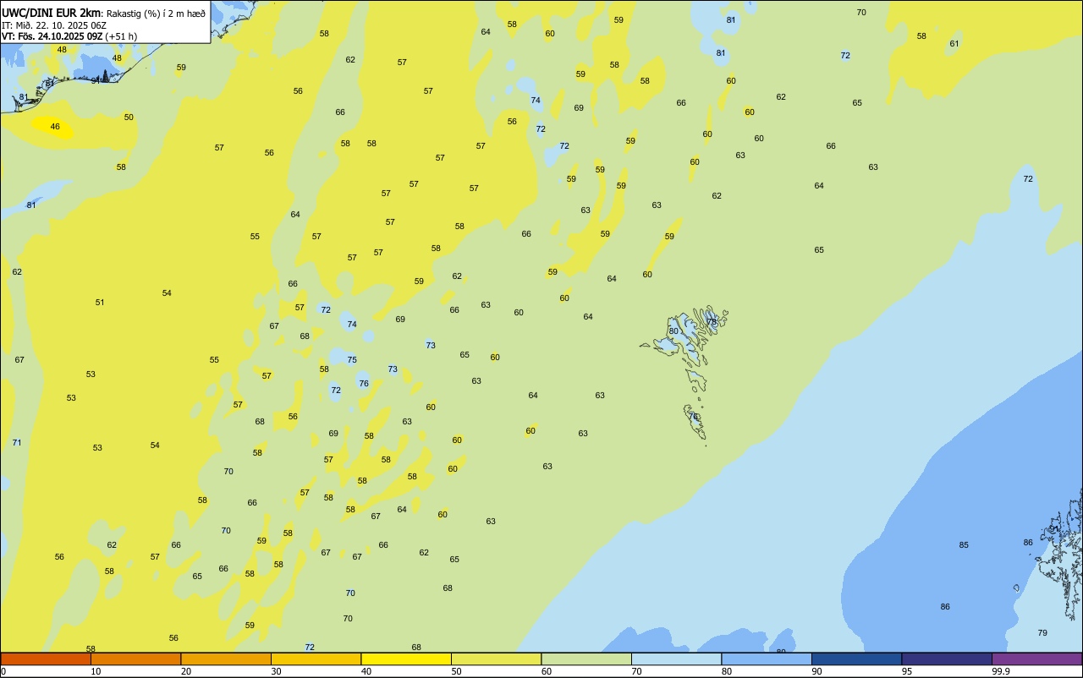Click the title text 'UWC/DINI EUR 2km'
This screenshot has width=1083, height=678.
(x=52, y=13)
